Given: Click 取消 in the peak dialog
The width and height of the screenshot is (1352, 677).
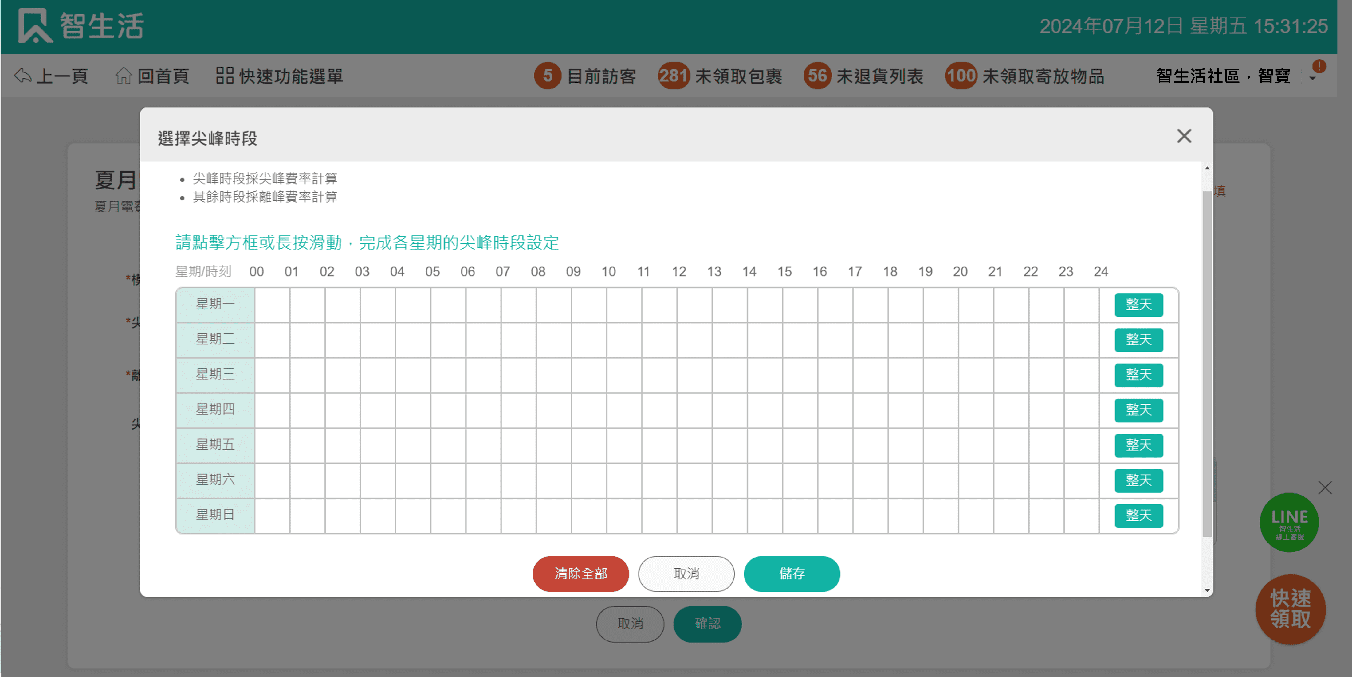Looking at the screenshot, I should coord(686,574).
